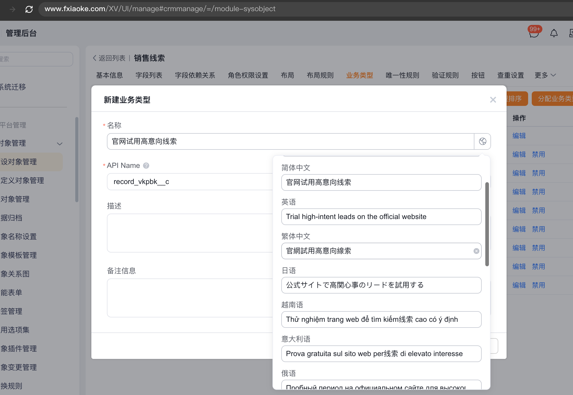Image resolution: width=573 pixels, height=395 pixels.
Task: Reload the page with the refresh icon
Action: [29, 9]
